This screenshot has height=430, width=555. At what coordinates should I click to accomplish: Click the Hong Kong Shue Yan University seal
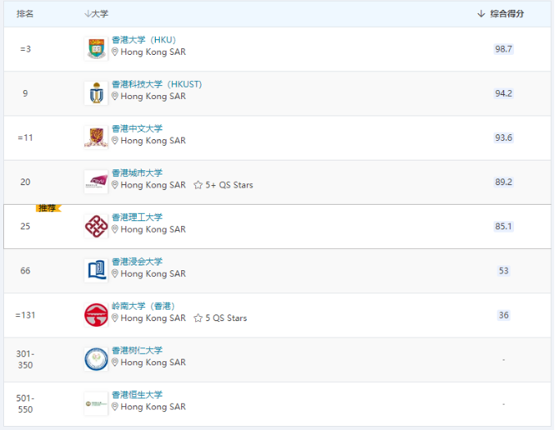tap(96, 360)
